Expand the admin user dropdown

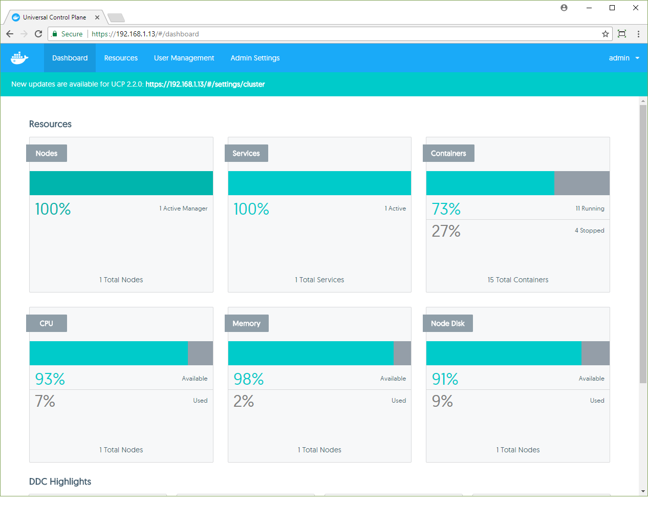624,58
